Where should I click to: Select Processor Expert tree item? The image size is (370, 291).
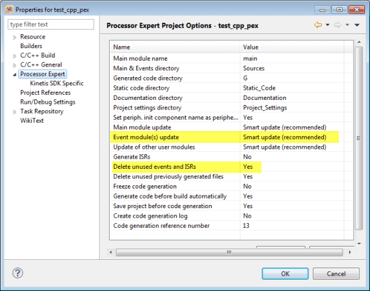pyautogui.click(x=42, y=74)
